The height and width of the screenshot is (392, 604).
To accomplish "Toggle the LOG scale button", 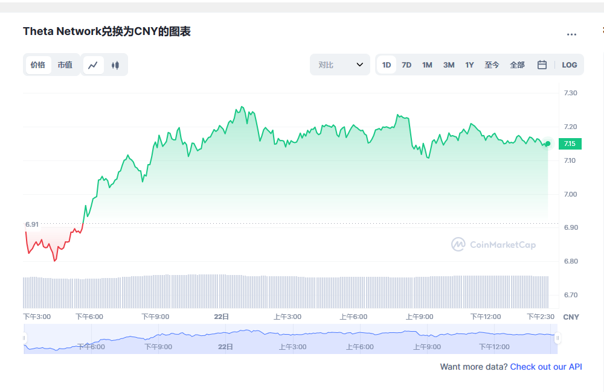I will pos(569,65).
